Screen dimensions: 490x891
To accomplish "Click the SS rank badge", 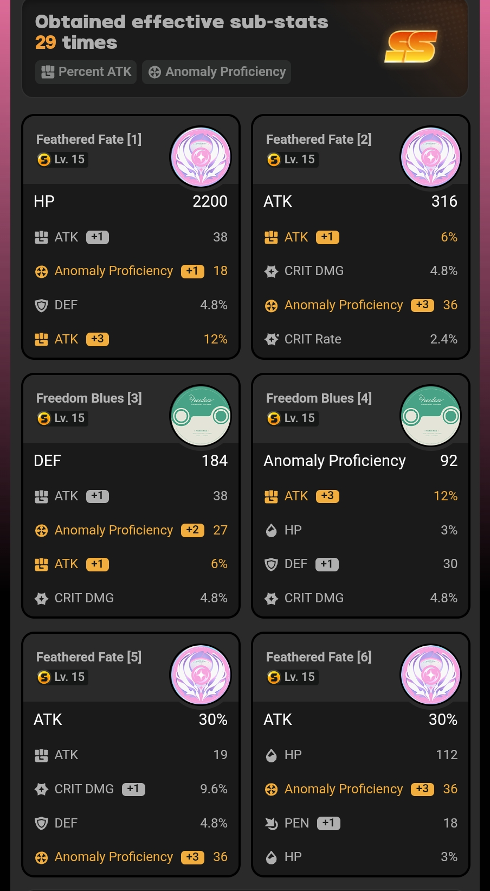I will [411, 47].
